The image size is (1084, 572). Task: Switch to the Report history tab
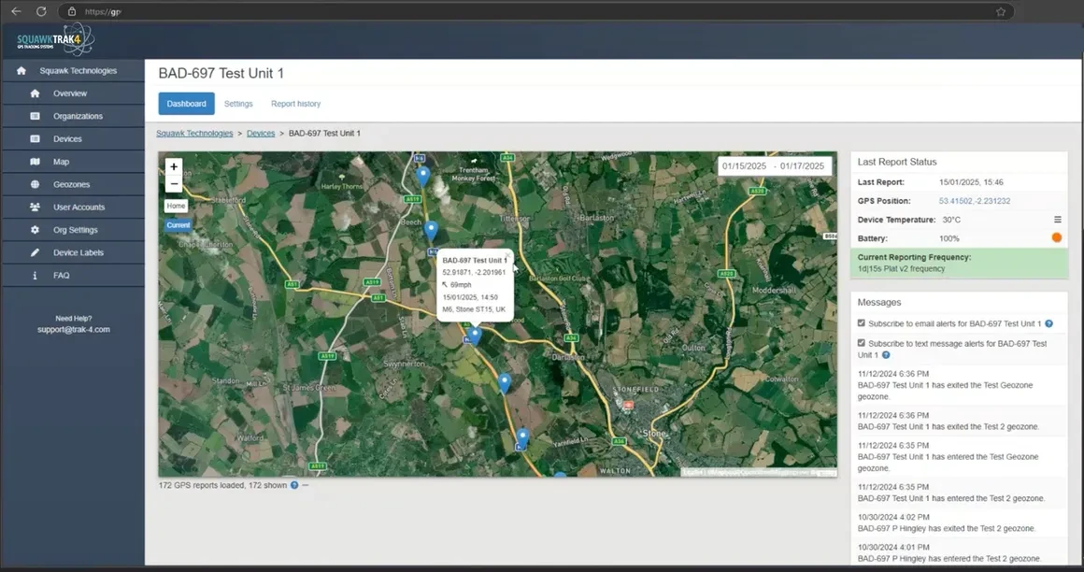click(x=296, y=104)
